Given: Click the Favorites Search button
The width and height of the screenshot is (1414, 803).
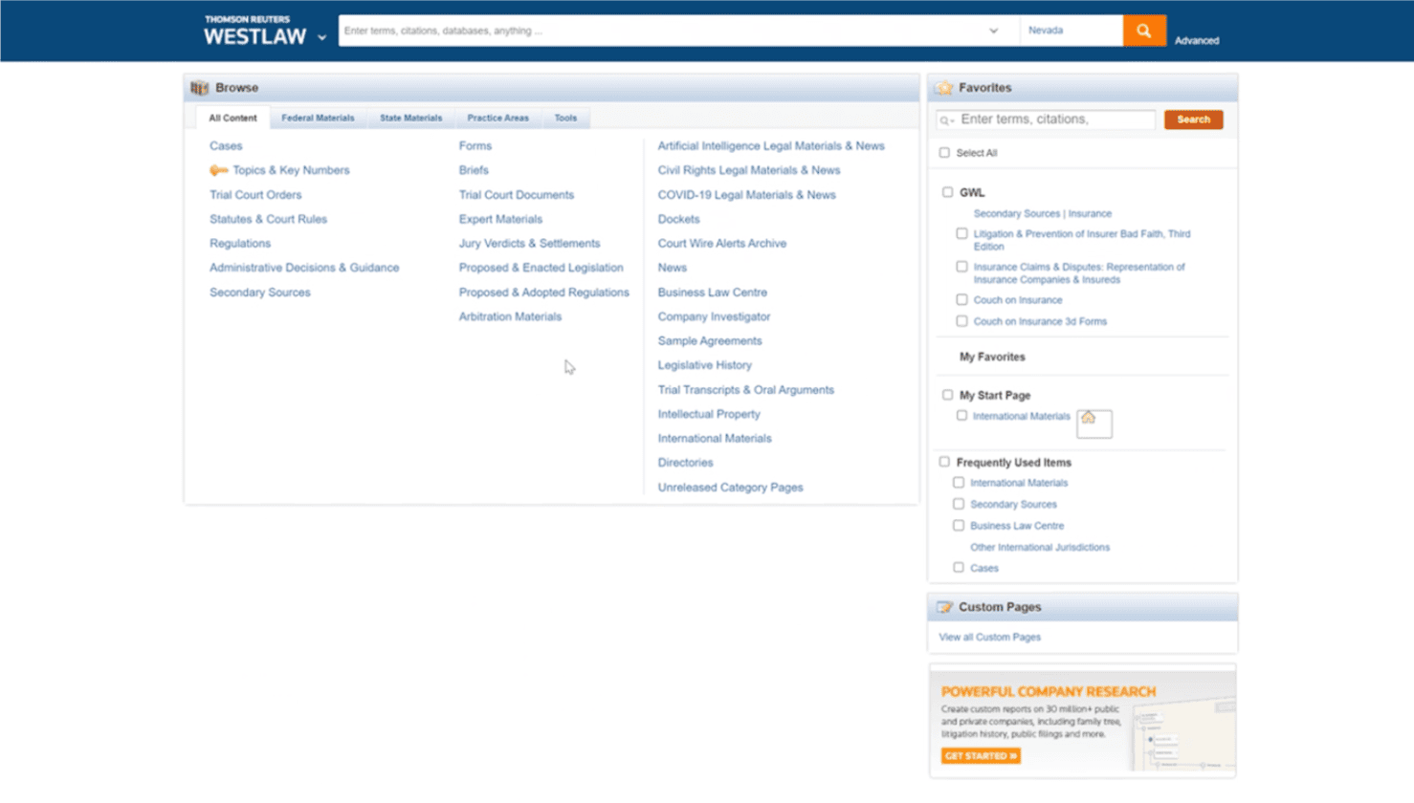Looking at the screenshot, I should coord(1193,119).
